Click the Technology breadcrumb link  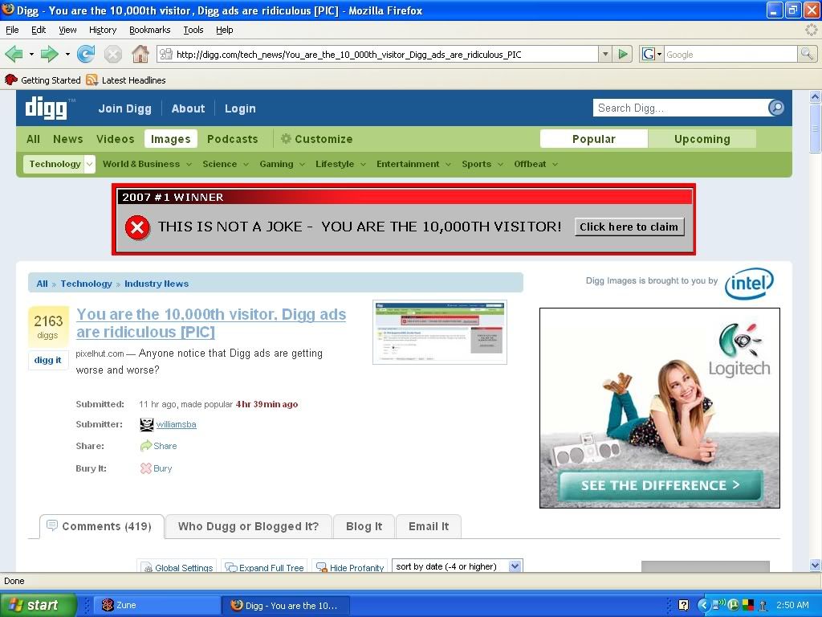click(86, 284)
